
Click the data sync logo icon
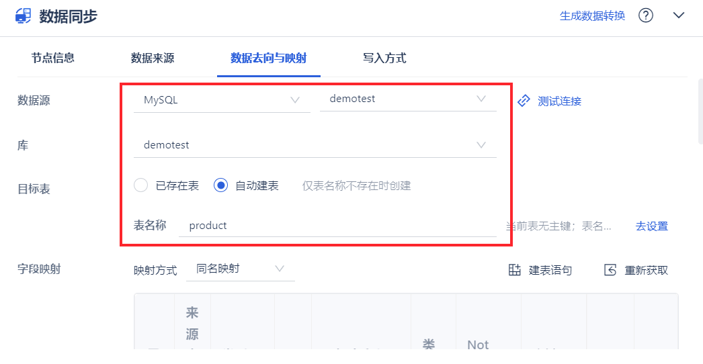24,16
